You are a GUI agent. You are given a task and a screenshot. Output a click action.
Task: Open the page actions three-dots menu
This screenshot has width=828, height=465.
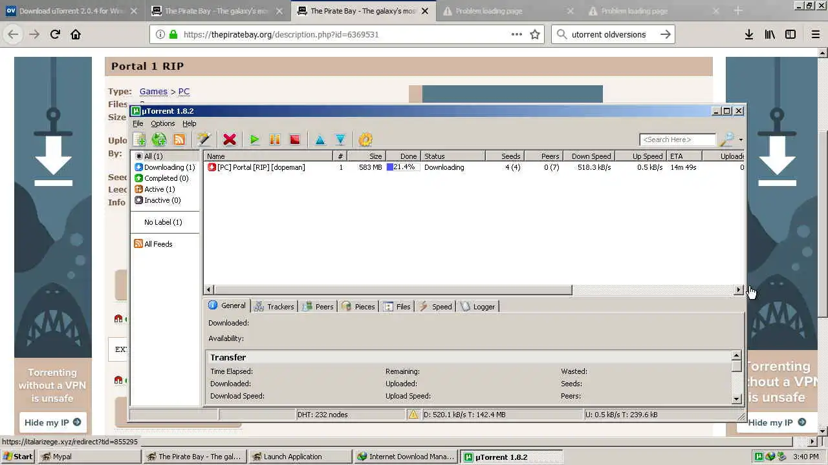point(517,34)
